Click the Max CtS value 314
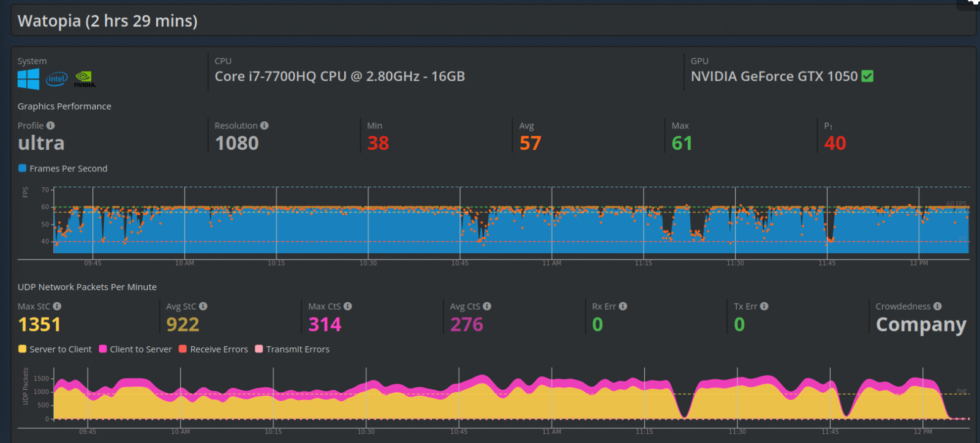Screen dimensions: 980x443 pos(325,324)
